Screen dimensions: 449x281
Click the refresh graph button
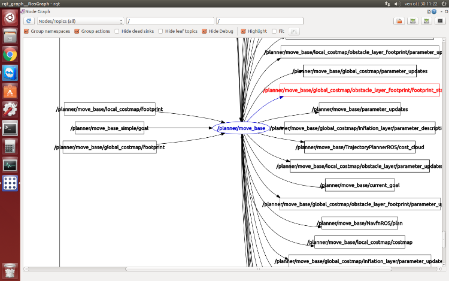pyautogui.click(x=28, y=21)
